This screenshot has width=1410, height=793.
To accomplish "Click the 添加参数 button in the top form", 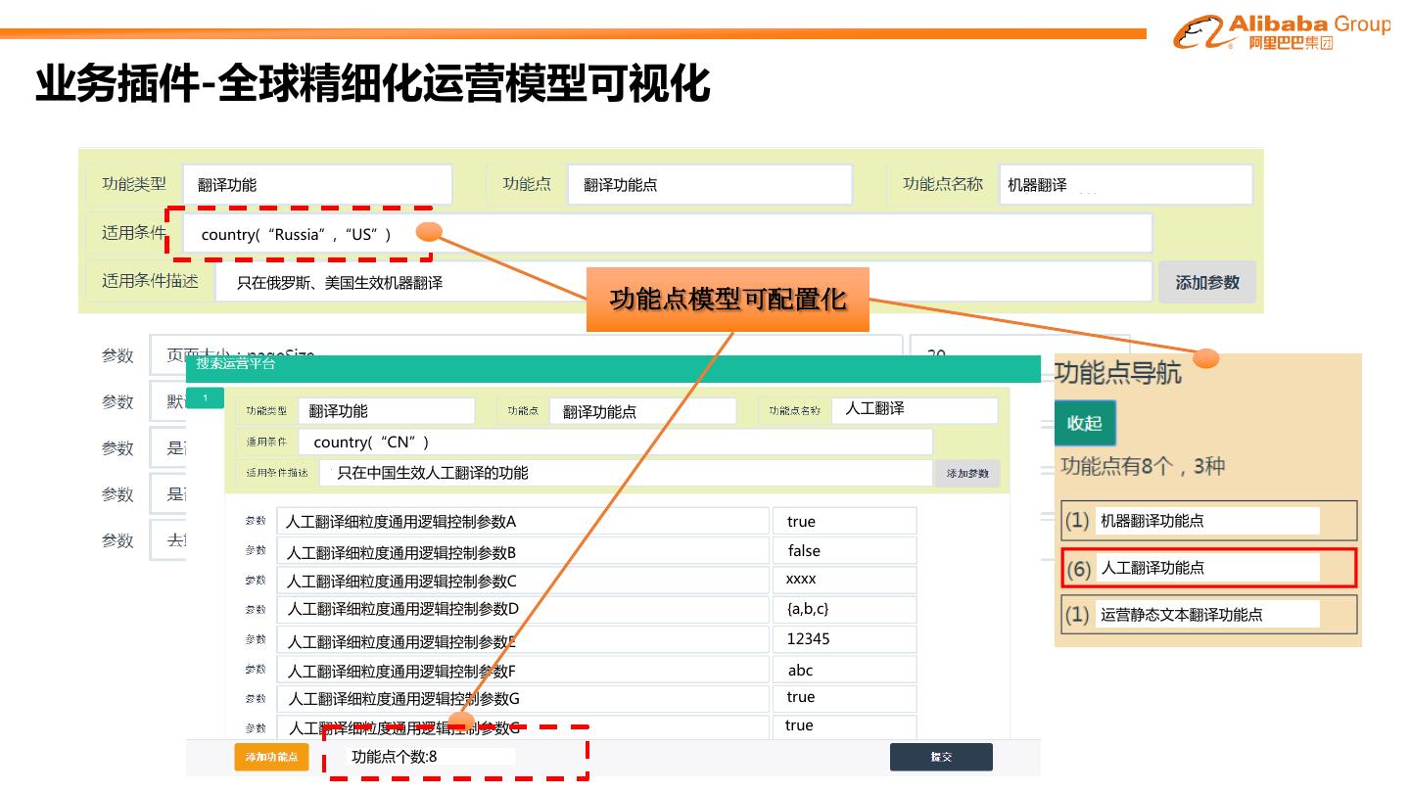I will click(x=1206, y=282).
